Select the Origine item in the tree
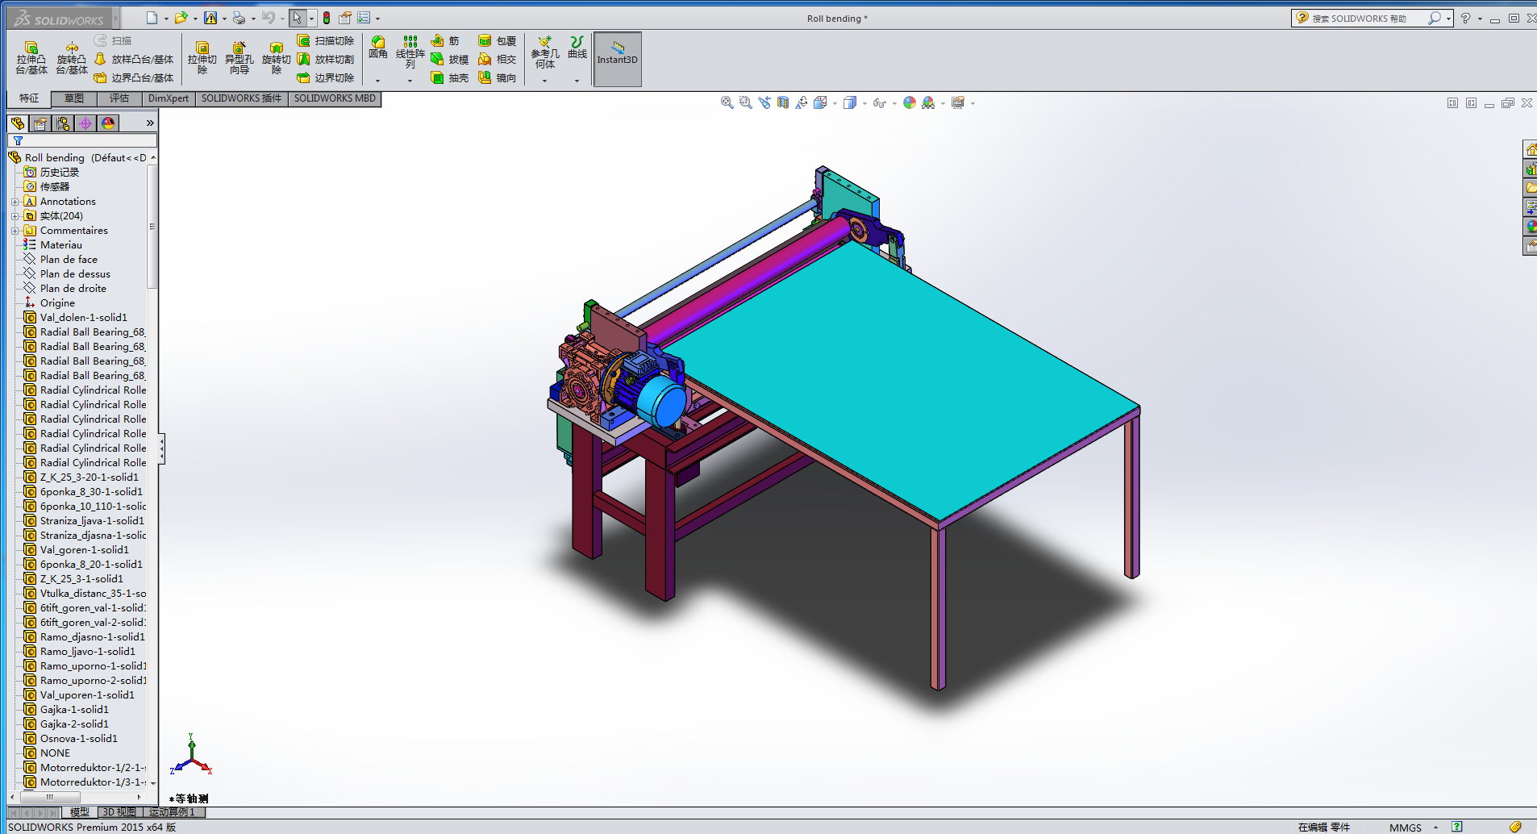This screenshot has width=1537, height=834. pos(57,303)
